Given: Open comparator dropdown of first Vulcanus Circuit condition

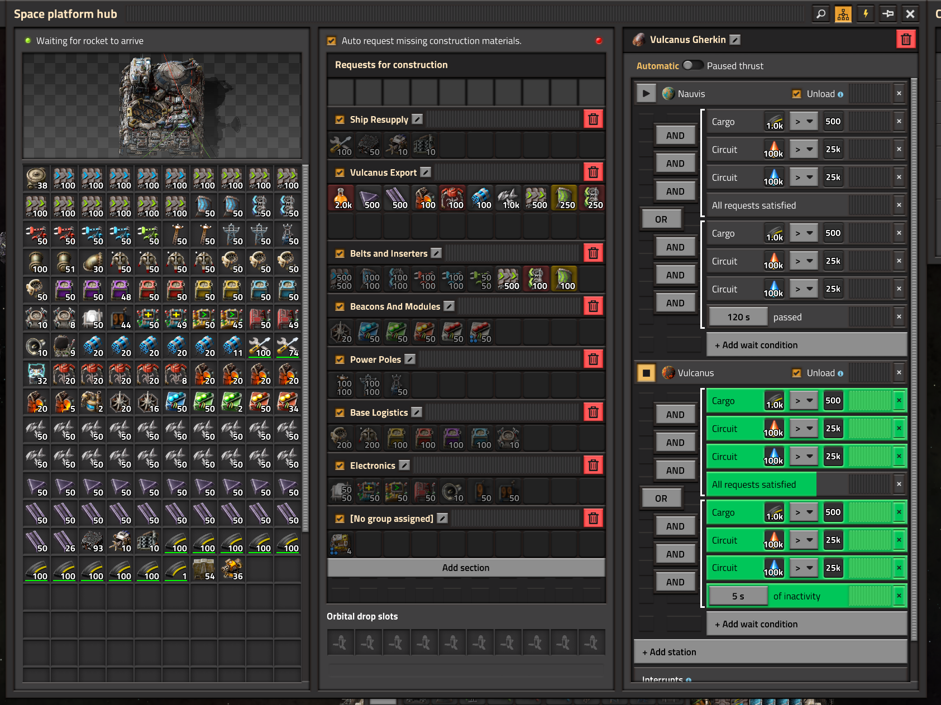Looking at the screenshot, I should click(804, 428).
